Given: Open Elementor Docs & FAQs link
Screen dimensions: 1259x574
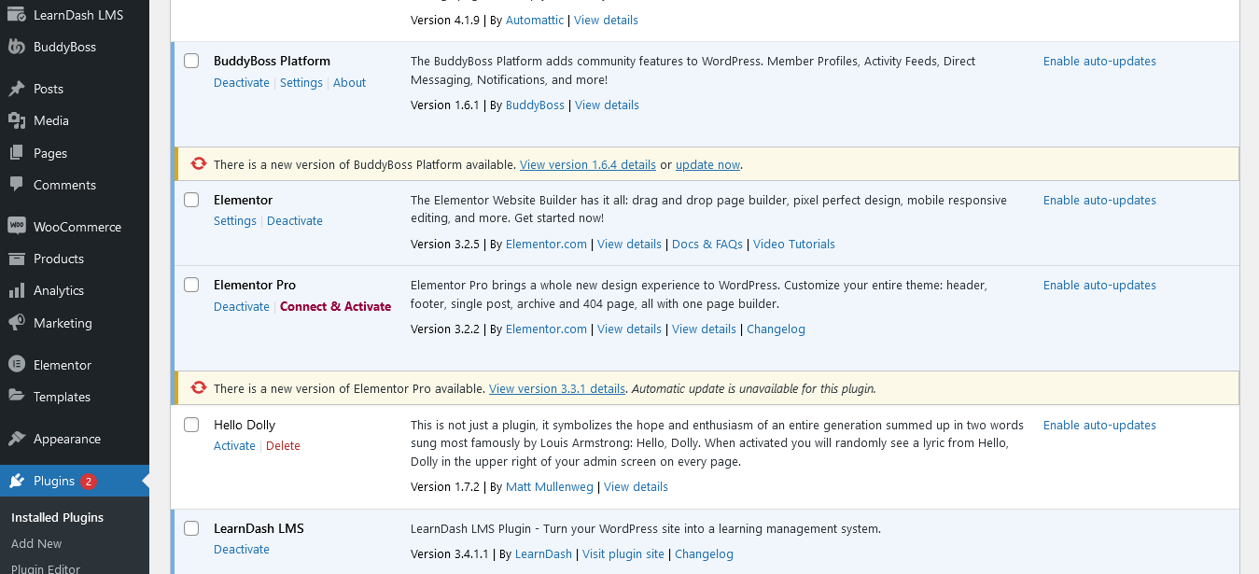Looking at the screenshot, I should pos(707,244).
